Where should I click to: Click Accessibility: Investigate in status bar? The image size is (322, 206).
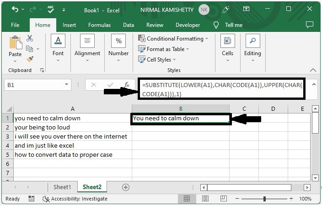click(x=75, y=199)
